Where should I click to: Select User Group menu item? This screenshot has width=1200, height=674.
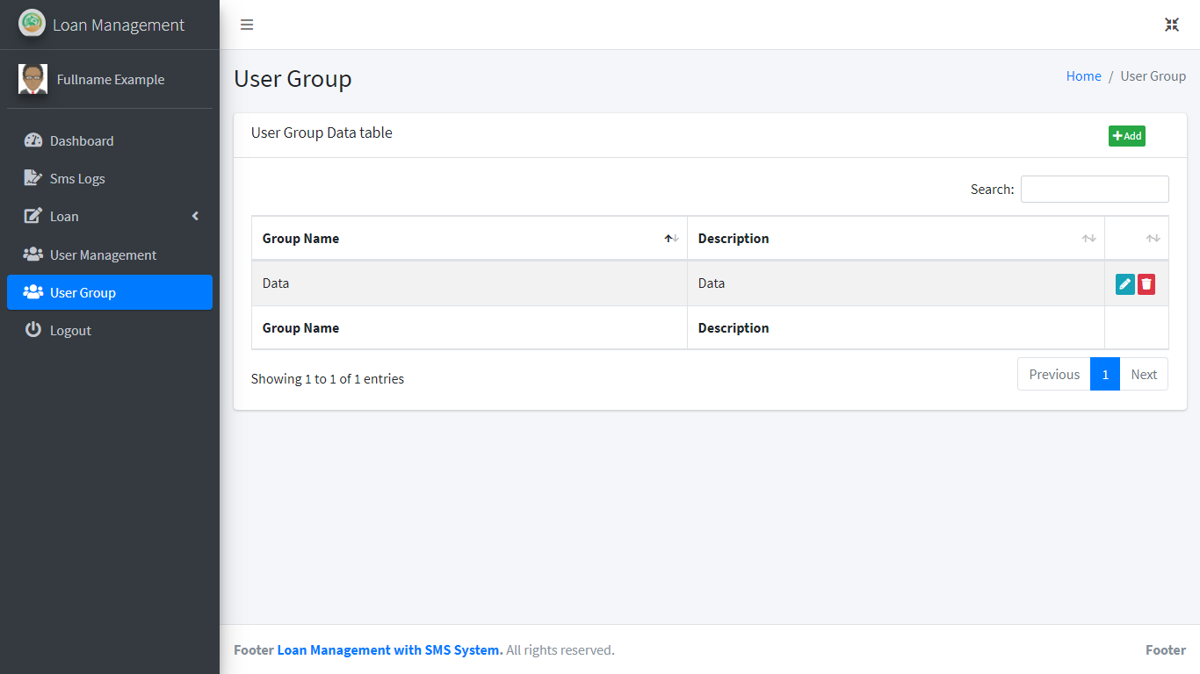110,292
